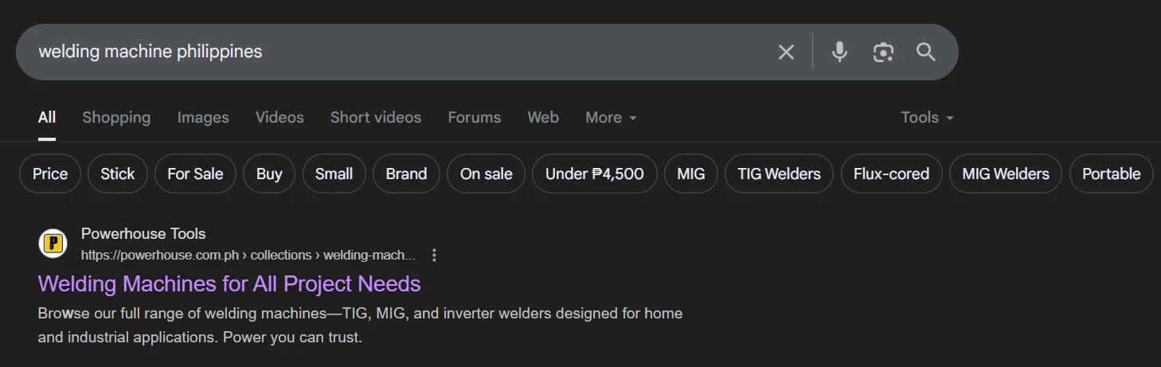This screenshot has height=367, width=1161.
Task: Click the powerhouse.com.ph URL breadcrumb
Action: click(248, 256)
